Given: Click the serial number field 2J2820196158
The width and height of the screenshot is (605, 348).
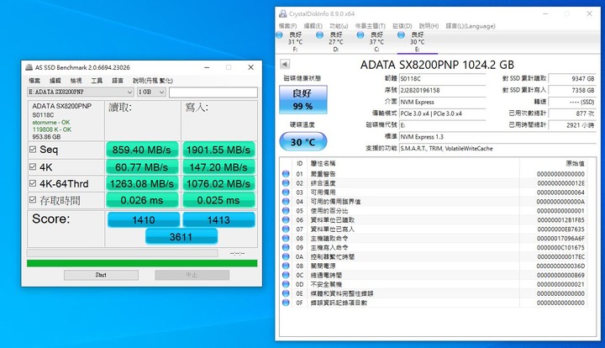Looking at the screenshot, I should tap(442, 90).
